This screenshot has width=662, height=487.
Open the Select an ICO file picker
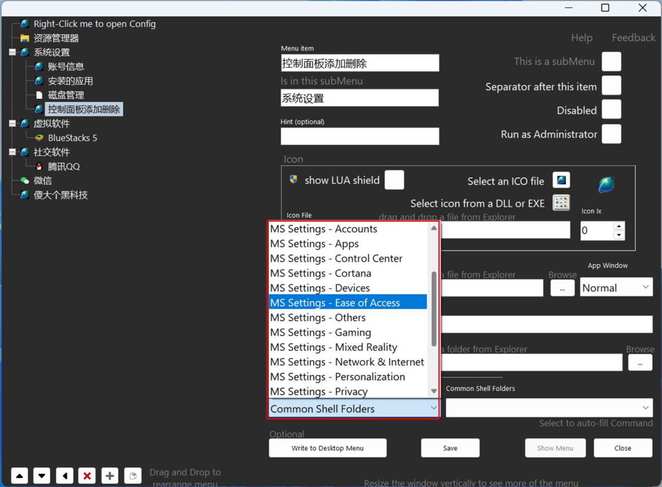point(561,180)
